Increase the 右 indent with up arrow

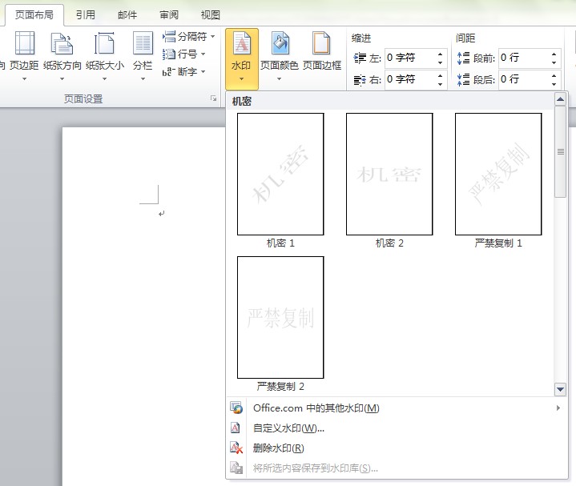(441, 75)
